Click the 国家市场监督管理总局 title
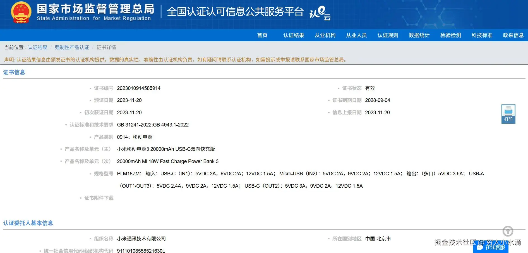 pyautogui.click(x=95, y=9)
